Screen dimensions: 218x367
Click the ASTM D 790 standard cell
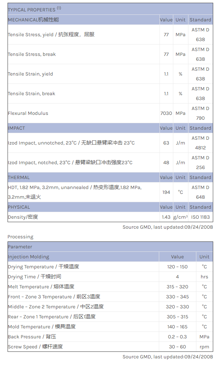pos(200,113)
